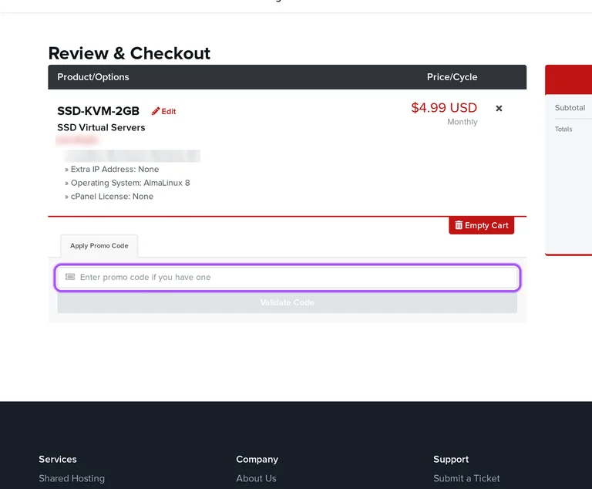Open About Us footer link

257,478
